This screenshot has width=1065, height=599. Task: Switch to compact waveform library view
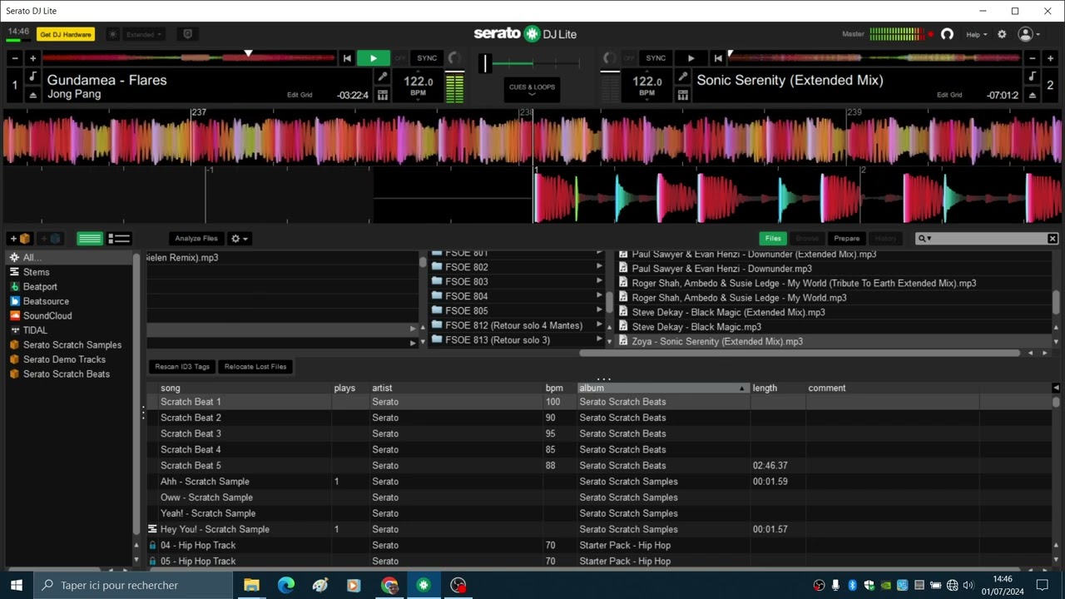pos(90,239)
